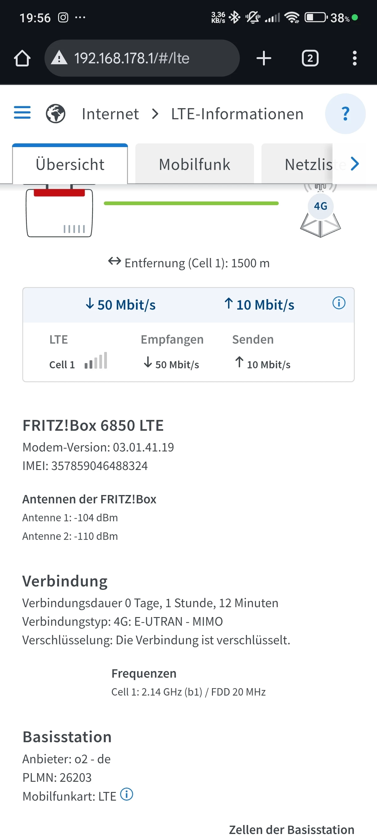This screenshot has height=838, width=377.
Task: Select the Übersicht tab
Action: pyautogui.click(x=70, y=164)
